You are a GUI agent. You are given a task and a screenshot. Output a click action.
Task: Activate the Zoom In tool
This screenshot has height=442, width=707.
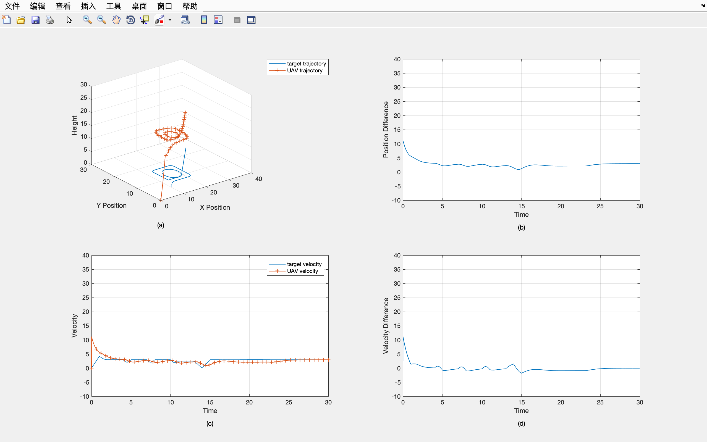pyautogui.click(x=87, y=20)
